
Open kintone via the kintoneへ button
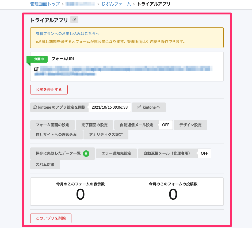click(x=149, y=107)
